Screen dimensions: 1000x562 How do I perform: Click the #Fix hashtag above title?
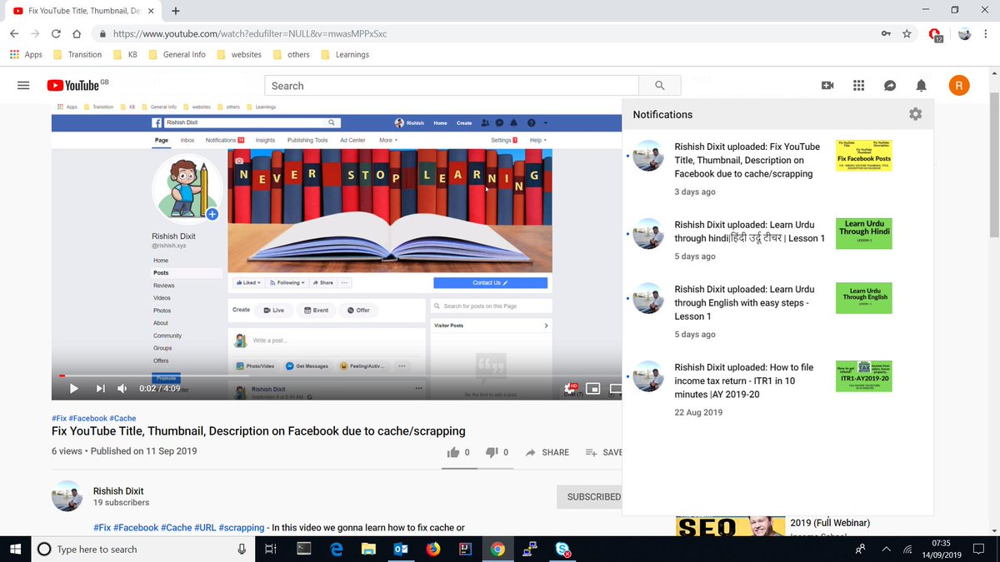pyautogui.click(x=58, y=418)
